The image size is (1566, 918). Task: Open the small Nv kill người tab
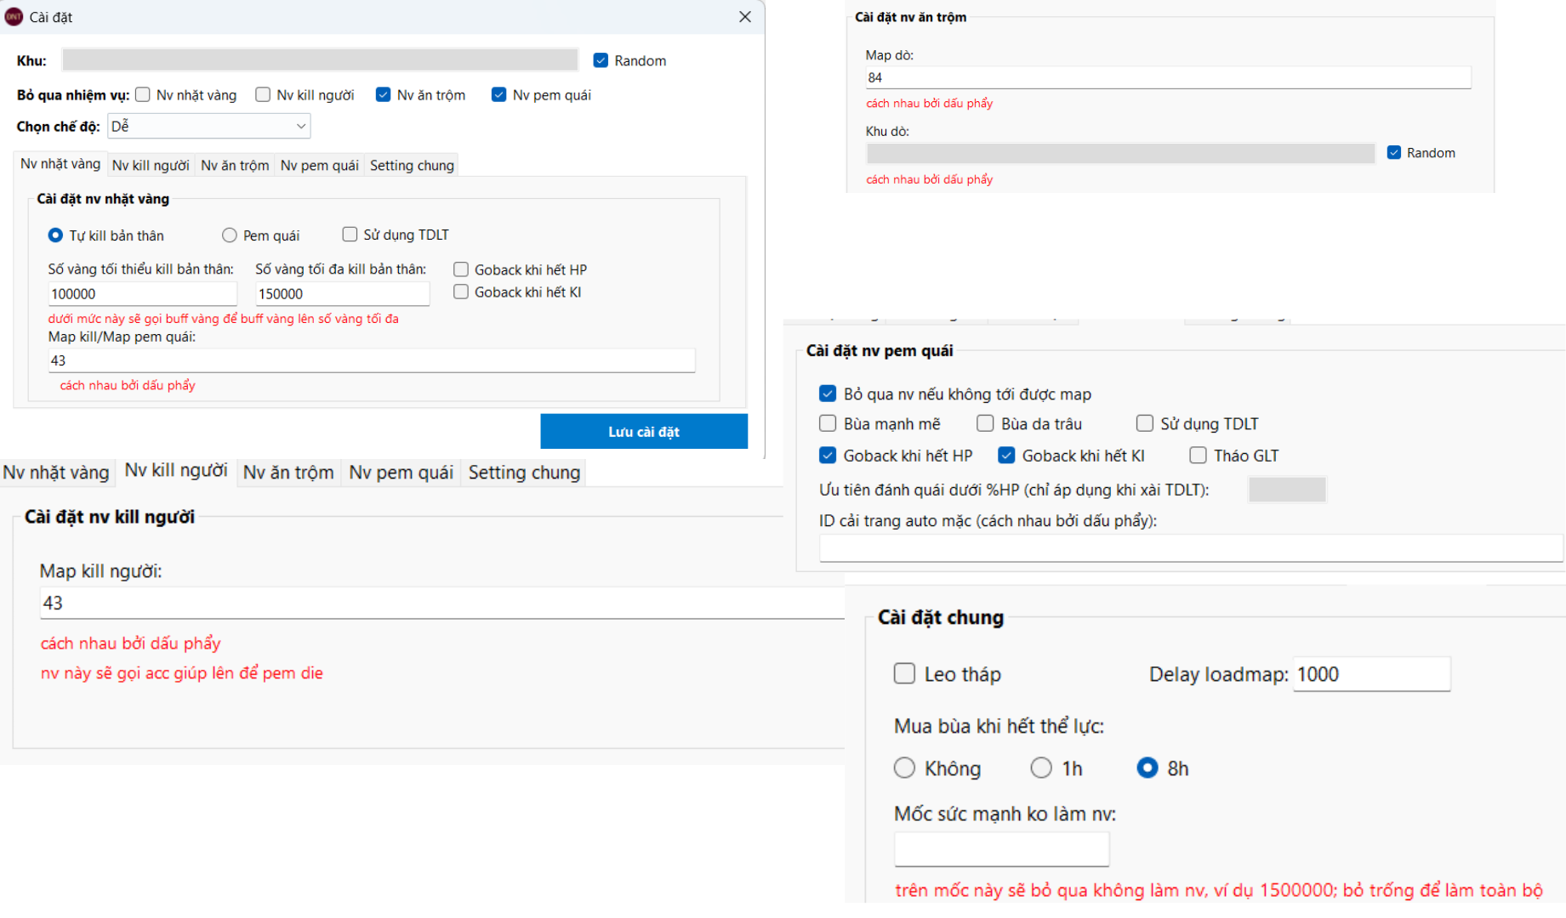151,165
